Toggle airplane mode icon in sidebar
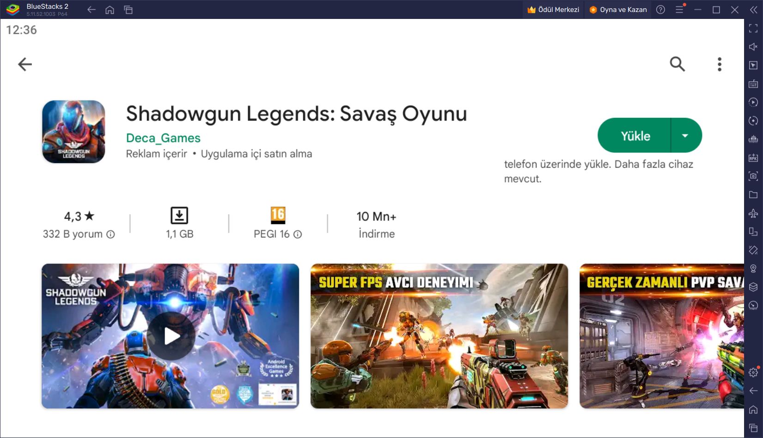 point(753,213)
